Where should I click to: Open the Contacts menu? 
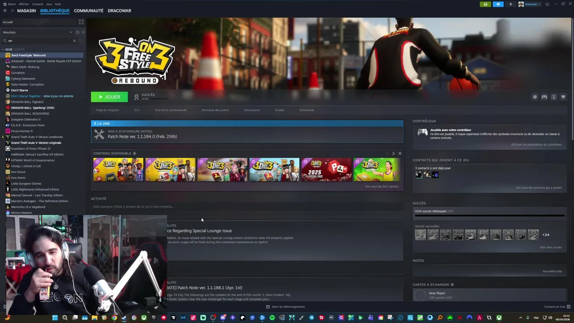(38, 4)
